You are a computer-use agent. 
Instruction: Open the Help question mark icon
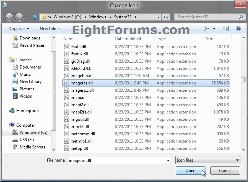[238, 29]
